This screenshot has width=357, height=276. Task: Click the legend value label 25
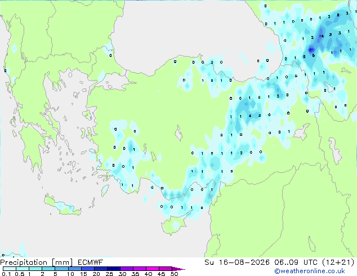[109, 274]
